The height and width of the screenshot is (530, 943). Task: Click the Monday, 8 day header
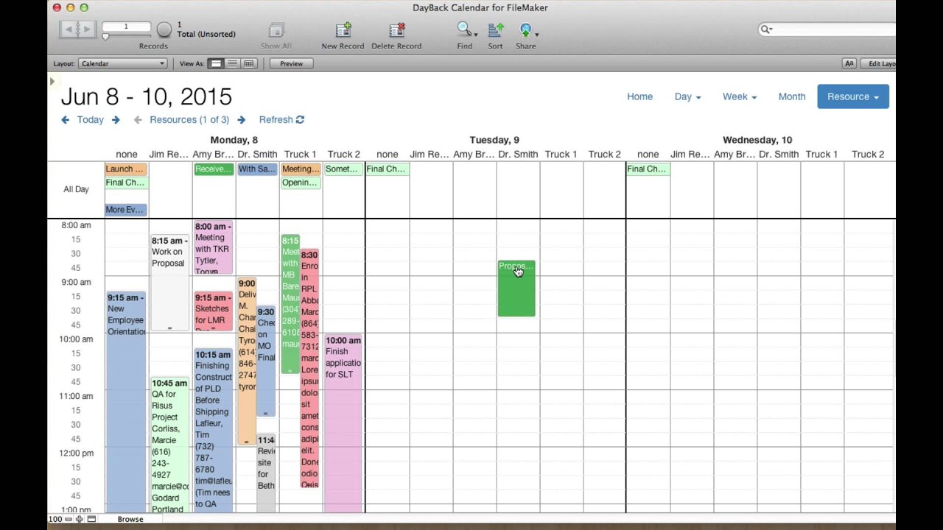point(234,140)
